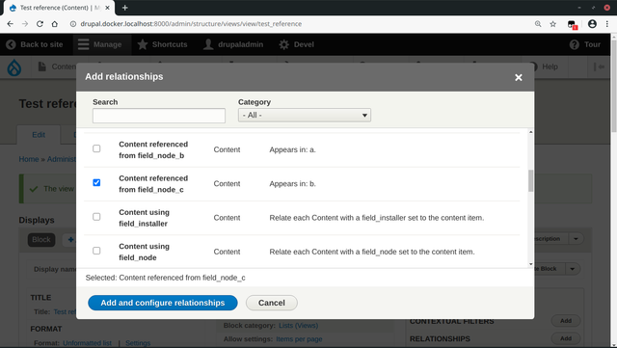Click text 'Appears in: b.'

pyautogui.click(x=292, y=184)
